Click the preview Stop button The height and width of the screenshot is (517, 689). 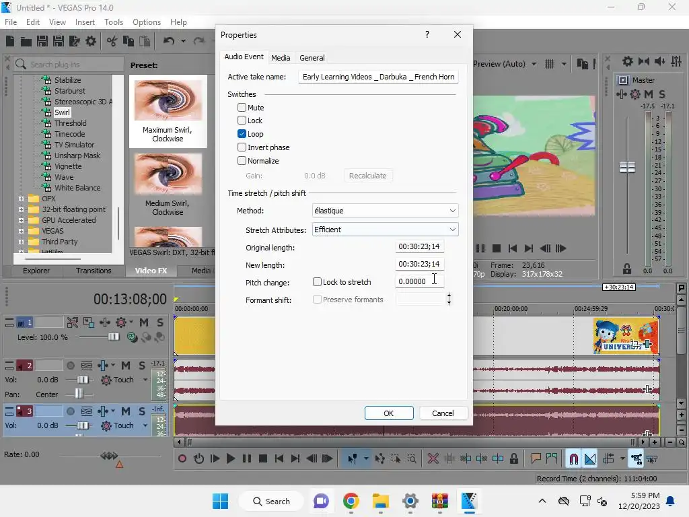[497, 248]
